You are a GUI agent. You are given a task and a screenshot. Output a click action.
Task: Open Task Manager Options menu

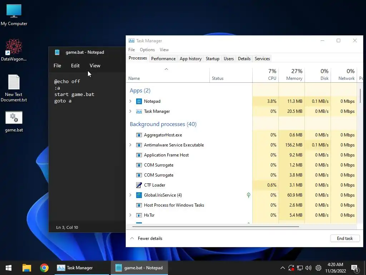pyautogui.click(x=147, y=49)
